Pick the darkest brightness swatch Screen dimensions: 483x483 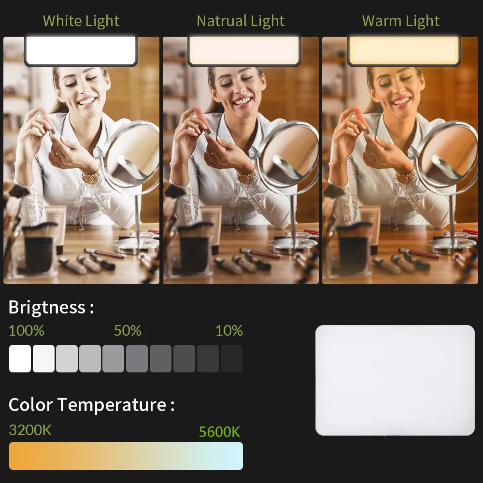pos(232,358)
